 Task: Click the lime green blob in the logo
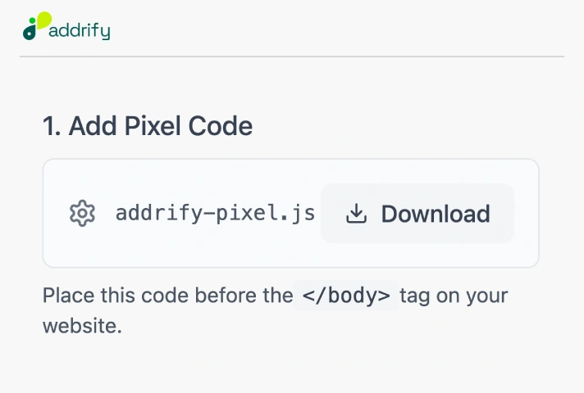point(44,20)
